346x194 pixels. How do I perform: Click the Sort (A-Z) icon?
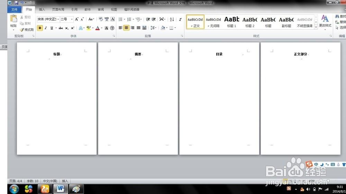(172, 19)
